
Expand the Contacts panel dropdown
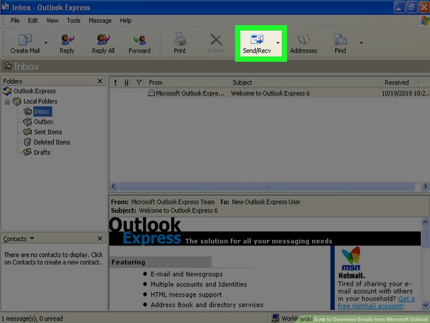(32, 238)
